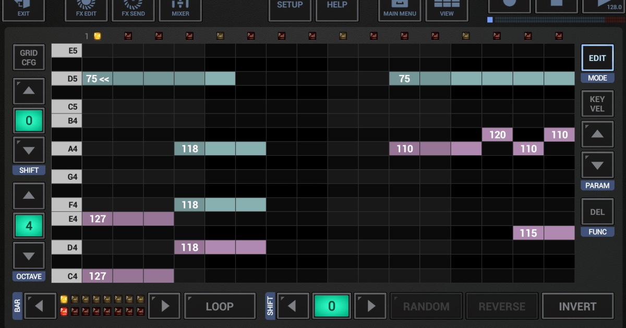Select the bottom SHIFT value 0

coord(331,306)
